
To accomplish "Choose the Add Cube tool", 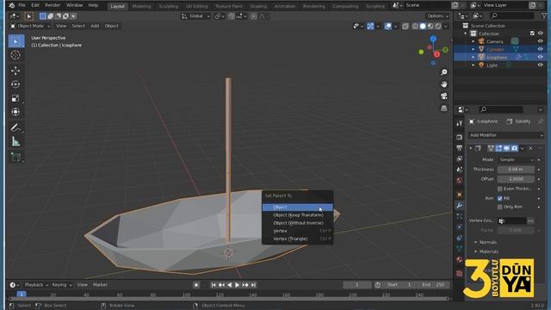I will (15, 157).
